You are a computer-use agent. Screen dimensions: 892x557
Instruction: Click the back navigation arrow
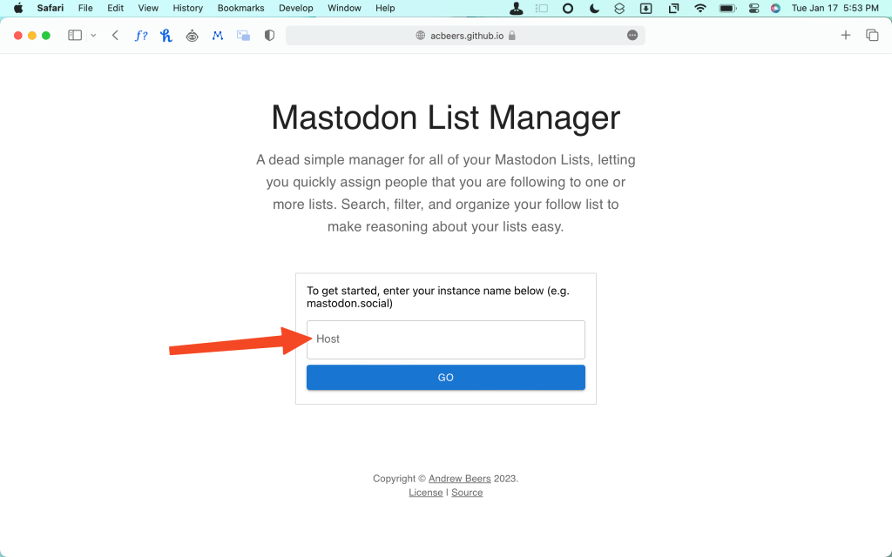(115, 35)
